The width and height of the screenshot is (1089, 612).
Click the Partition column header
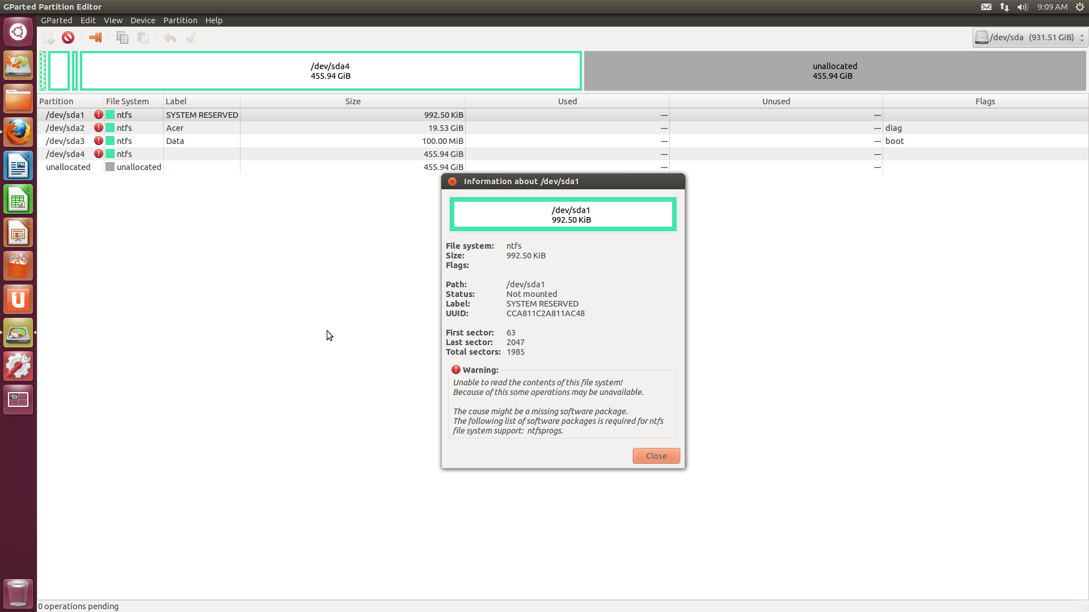71,101
